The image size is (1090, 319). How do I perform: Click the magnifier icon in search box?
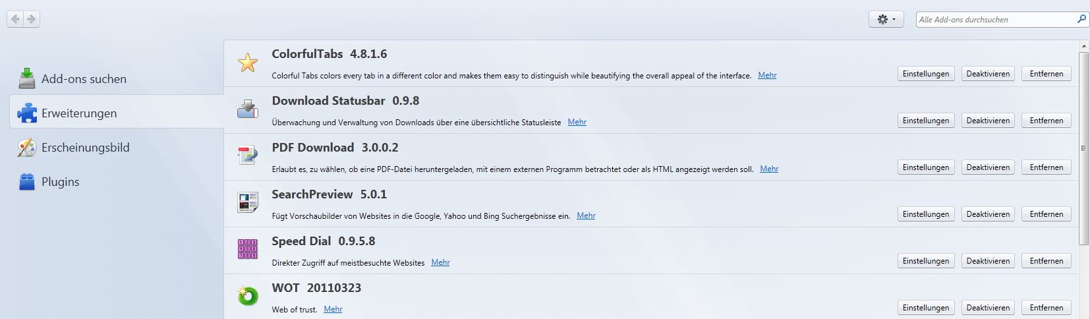click(x=1081, y=19)
